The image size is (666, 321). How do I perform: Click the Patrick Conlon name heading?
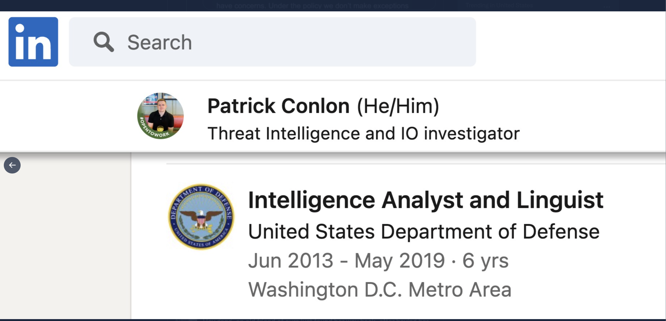point(278,106)
